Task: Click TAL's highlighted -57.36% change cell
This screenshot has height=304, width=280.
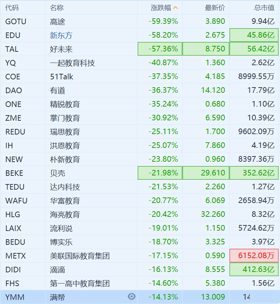Action: pyautogui.click(x=160, y=49)
